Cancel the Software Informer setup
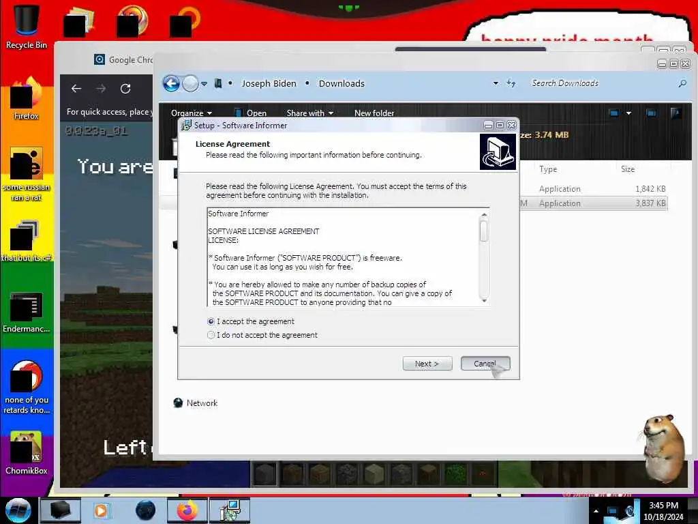 (485, 364)
